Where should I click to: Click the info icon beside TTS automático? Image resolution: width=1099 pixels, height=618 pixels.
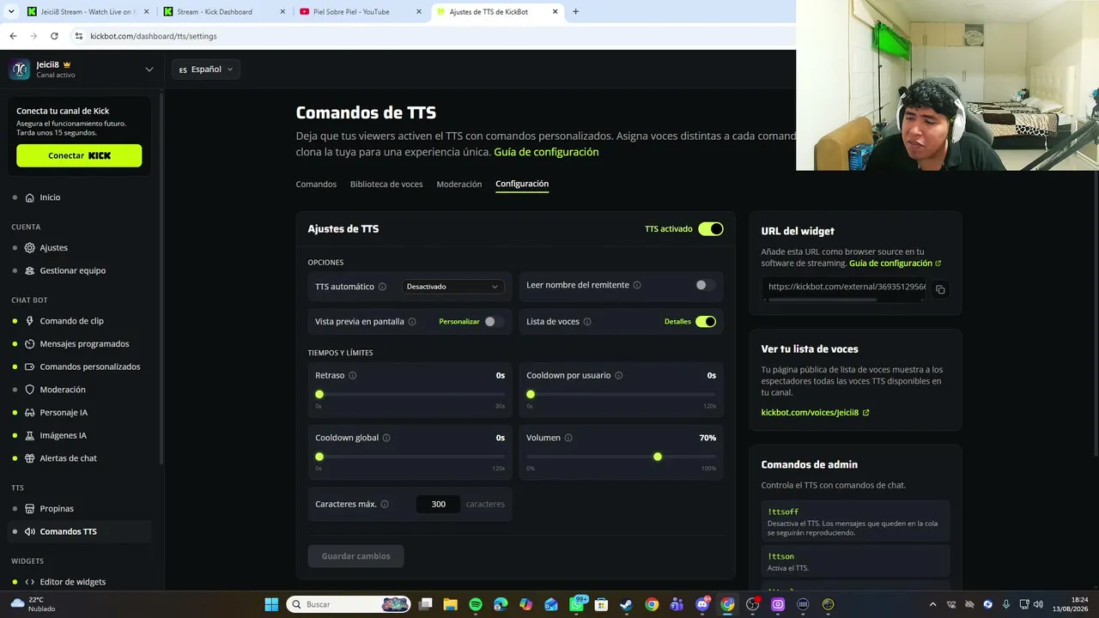click(383, 287)
